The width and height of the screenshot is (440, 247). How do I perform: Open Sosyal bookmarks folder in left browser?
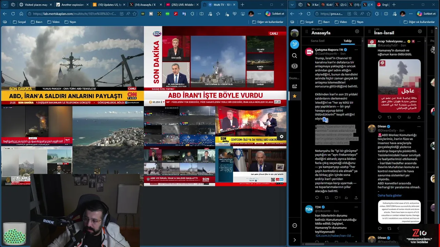click(19, 22)
